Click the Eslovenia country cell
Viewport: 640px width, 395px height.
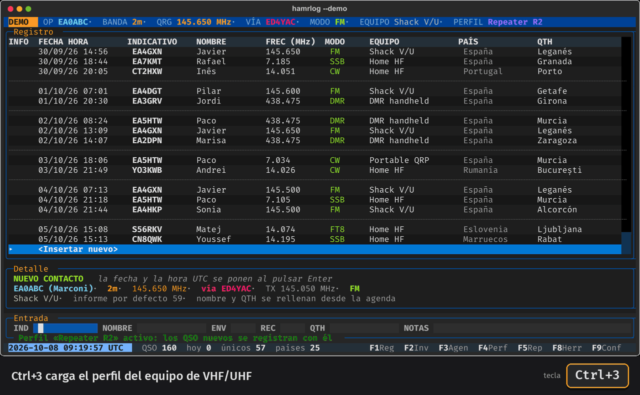[485, 229]
